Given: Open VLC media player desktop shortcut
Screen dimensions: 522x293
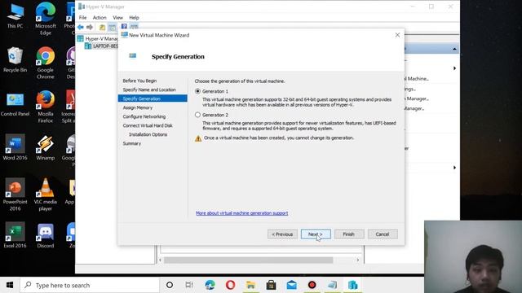Looking at the screenshot, I should click(x=46, y=195).
